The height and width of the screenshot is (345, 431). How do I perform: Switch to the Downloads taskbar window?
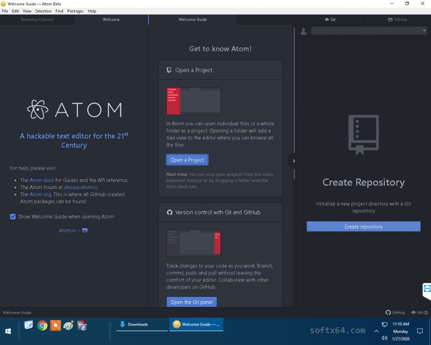tap(142, 324)
